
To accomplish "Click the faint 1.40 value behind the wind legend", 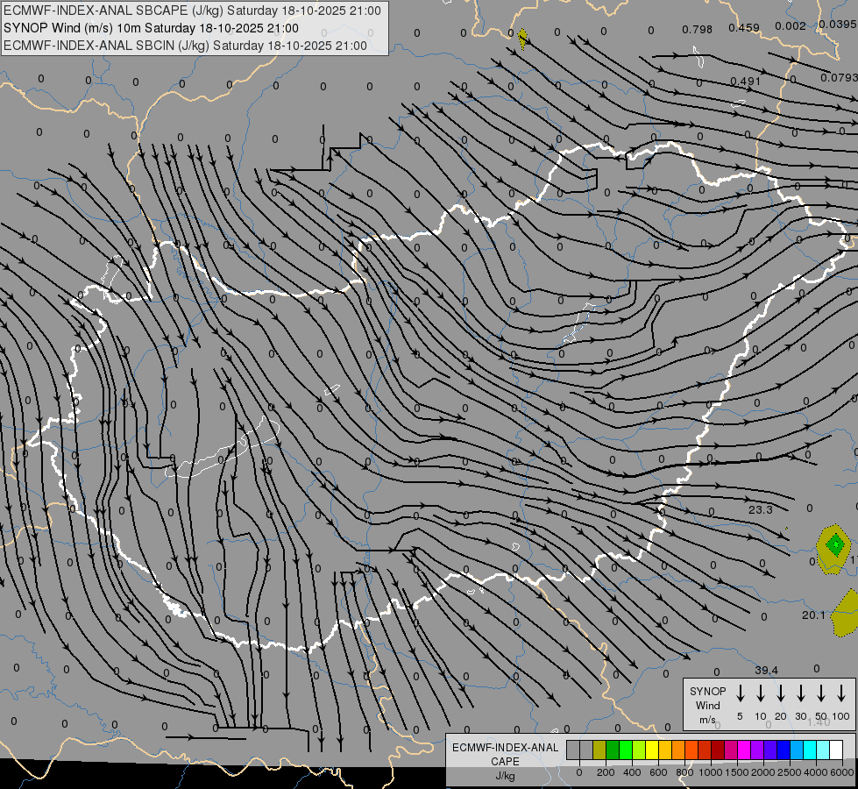I will (x=819, y=722).
